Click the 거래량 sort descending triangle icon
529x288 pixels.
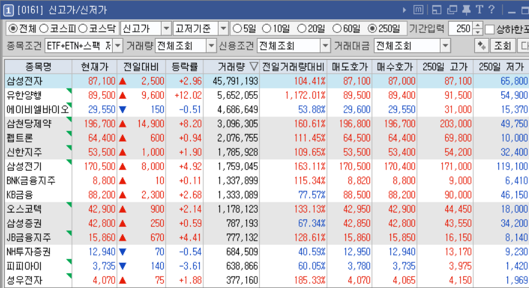[254, 66]
